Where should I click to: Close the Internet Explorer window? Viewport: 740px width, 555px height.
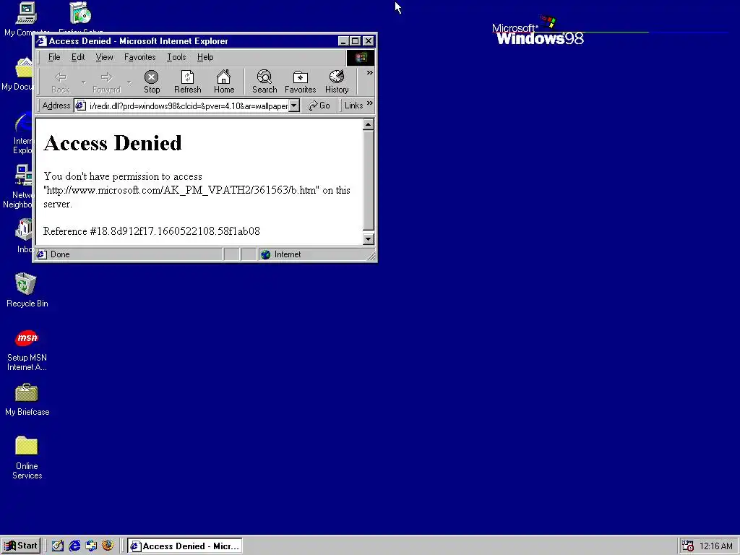(x=369, y=41)
